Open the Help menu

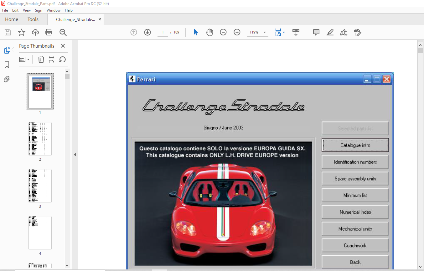click(x=69, y=10)
